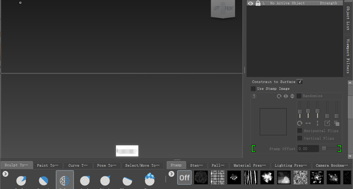The height and width of the screenshot is (189, 353).
Task: Select the Pinch tool icon
Action: 105,180
